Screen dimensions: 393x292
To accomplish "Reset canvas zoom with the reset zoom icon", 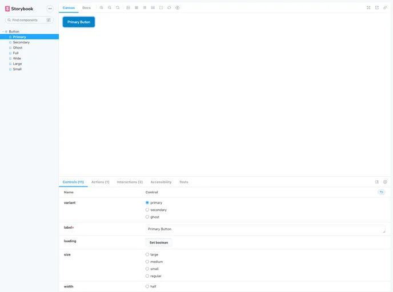I will click(118, 8).
